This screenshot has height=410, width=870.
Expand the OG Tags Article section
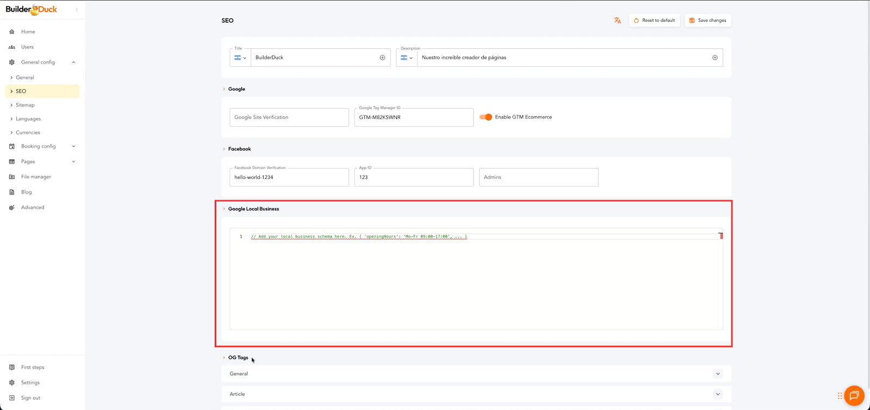[x=718, y=394]
